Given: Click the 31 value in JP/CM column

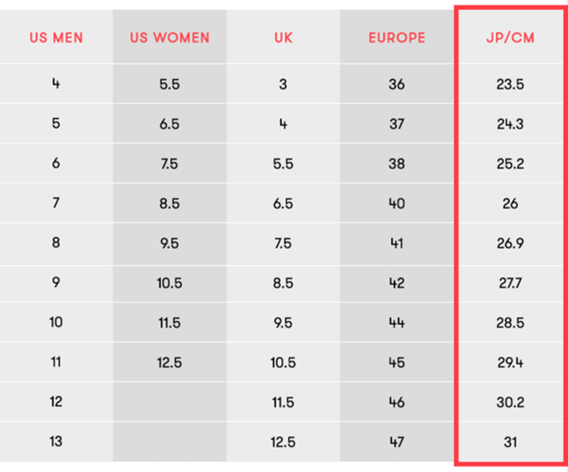Looking at the screenshot, I should pyautogui.click(x=510, y=442).
